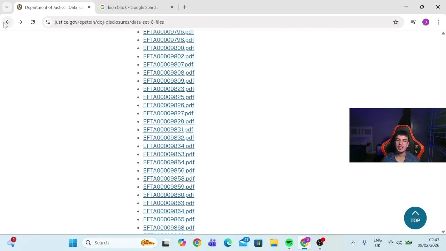
Task: Open EFTA00009858.pdf link
Action: (169, 178)
